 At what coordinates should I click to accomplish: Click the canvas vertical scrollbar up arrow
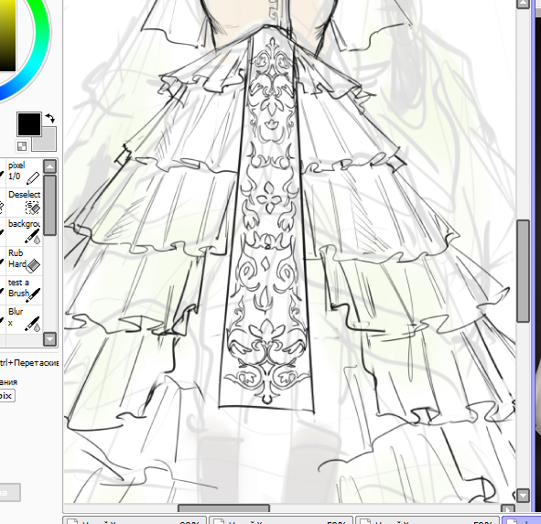tap(523, 4)
